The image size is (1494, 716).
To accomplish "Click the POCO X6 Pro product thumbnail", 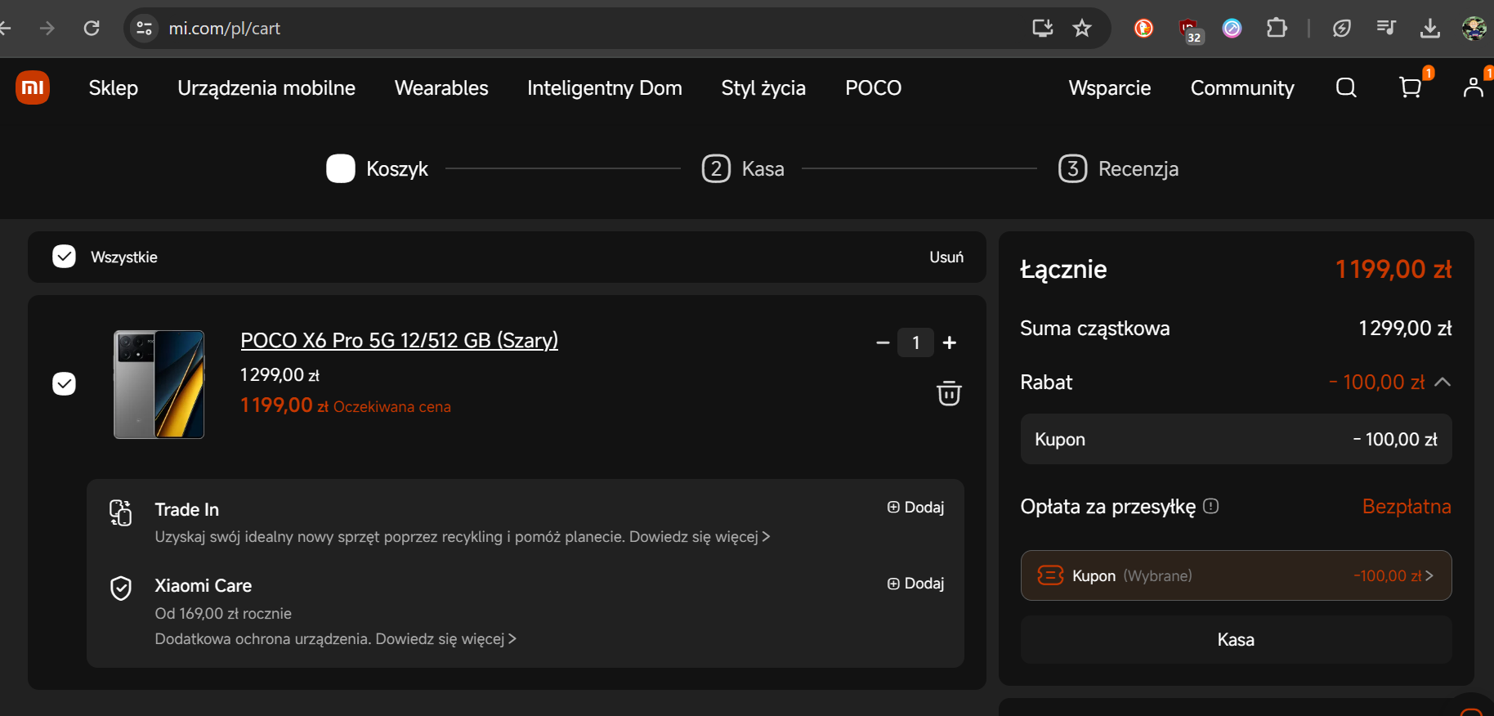I will point(159,384).
